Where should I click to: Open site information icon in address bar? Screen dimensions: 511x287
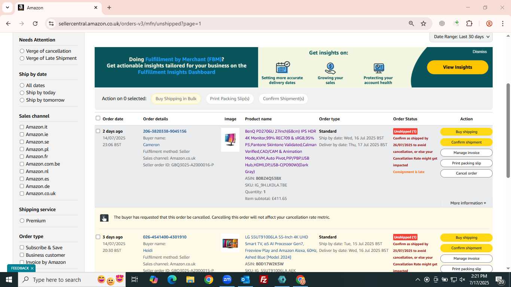(x=51, y=24)
